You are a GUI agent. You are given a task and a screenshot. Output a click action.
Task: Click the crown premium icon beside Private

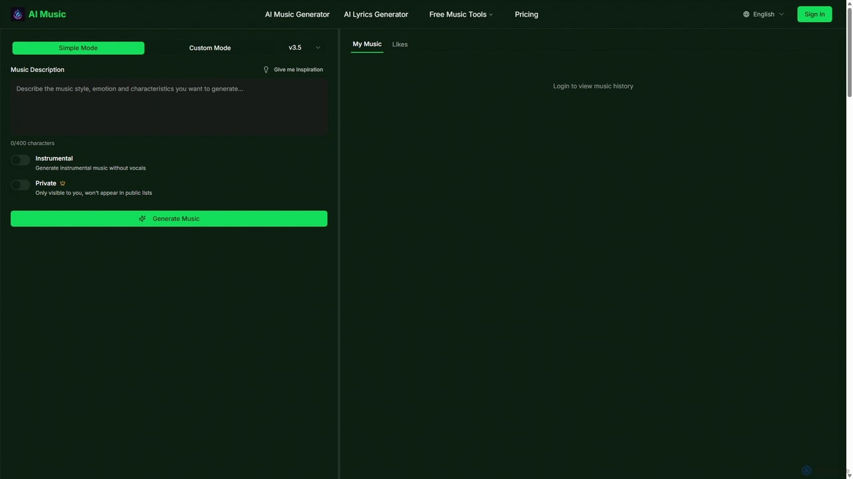63,183
